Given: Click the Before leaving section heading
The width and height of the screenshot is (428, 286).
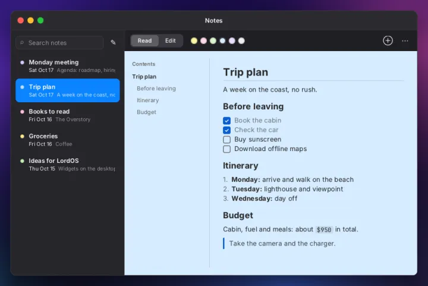Looking at the screenshot, I should (x=253, y=106).
